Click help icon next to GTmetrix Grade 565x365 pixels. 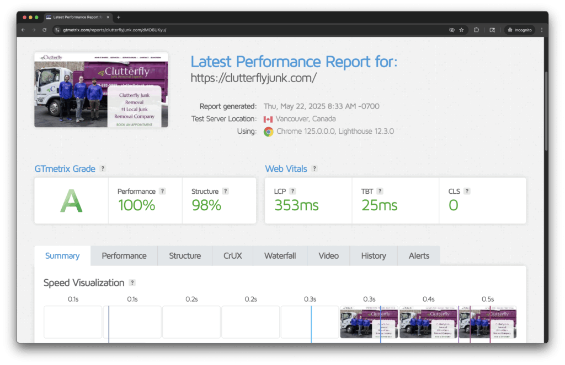(103, 168)
